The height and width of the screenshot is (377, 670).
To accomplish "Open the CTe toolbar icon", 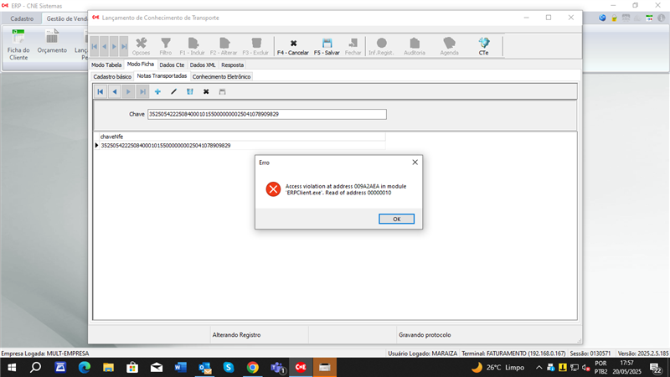I will (x=483, y=43).
